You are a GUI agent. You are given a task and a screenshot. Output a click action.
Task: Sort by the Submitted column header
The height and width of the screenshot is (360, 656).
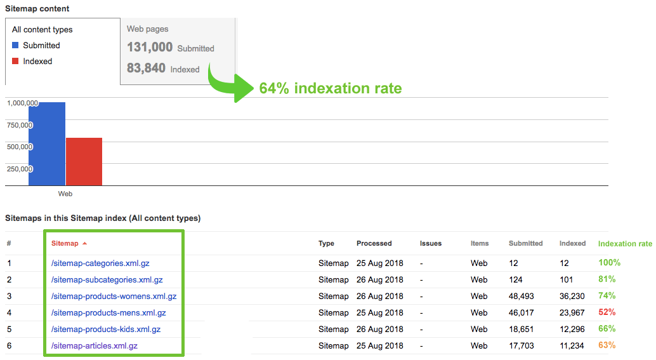pos(525,243)
